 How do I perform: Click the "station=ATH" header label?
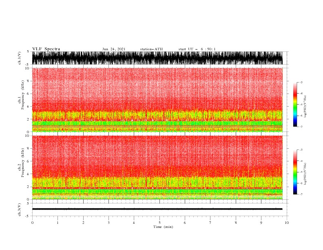coord(151,49)
